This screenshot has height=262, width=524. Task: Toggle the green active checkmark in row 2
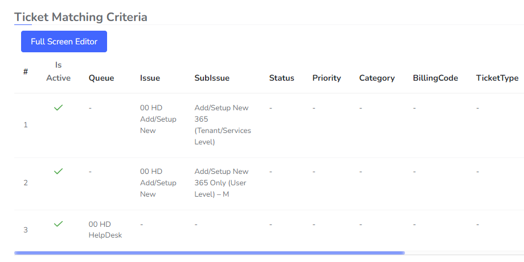tap(58, 171)
